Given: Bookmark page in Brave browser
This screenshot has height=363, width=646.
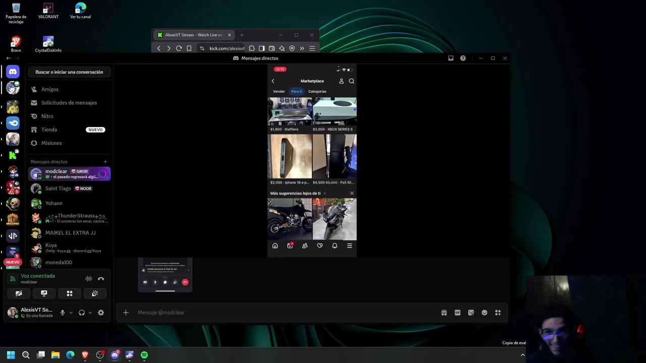Looking at the screenshot, I should (x=189, y=48).
